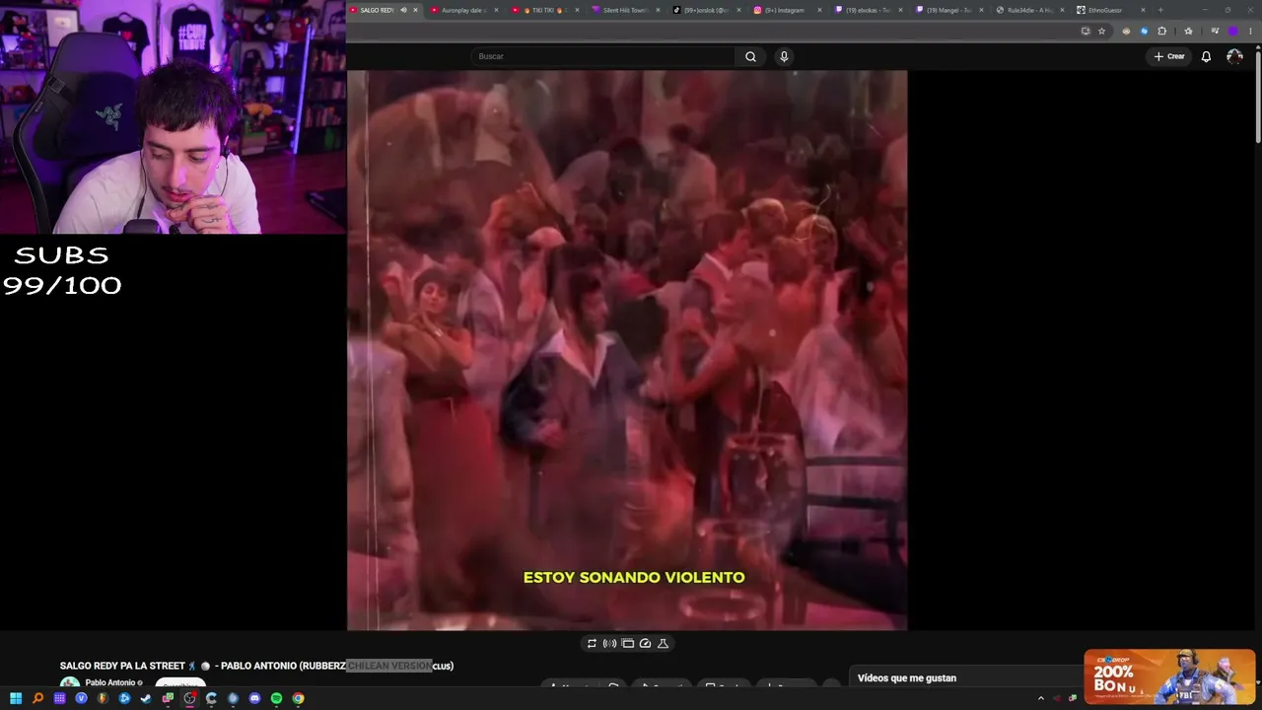This screenshot has width=1262, height=710.
Task: Switch to the Auronplay tab
Action: tap(463, 10)
